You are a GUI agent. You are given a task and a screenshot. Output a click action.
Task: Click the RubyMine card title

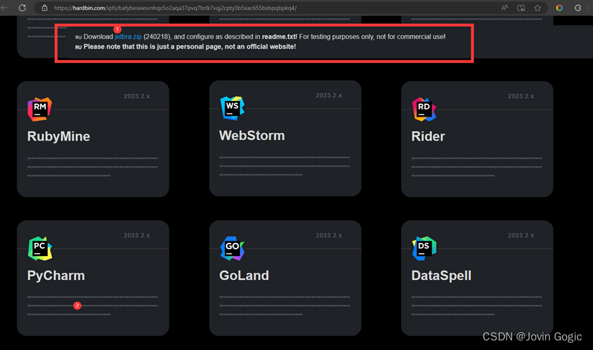(x=59, y=137)
